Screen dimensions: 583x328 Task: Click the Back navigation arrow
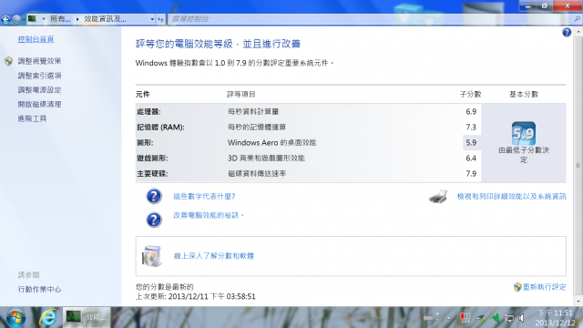coord(5,19)
